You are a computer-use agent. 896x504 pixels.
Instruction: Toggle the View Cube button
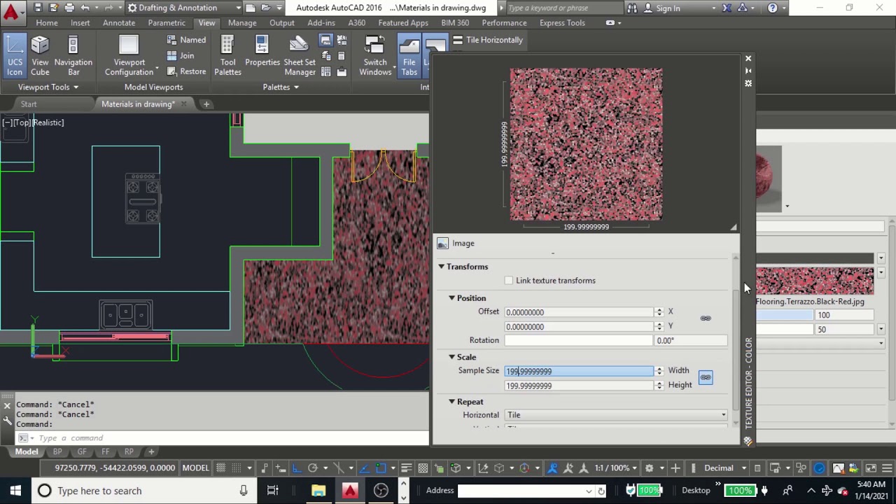(40, 55)
